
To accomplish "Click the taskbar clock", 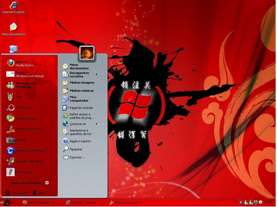I will point(268,203).
